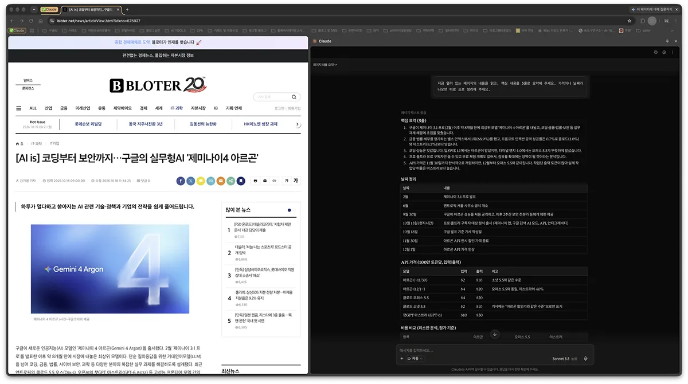Screen dimensions: 688x384
Task: Share article on Facebook
Action: tap(181, 181)
